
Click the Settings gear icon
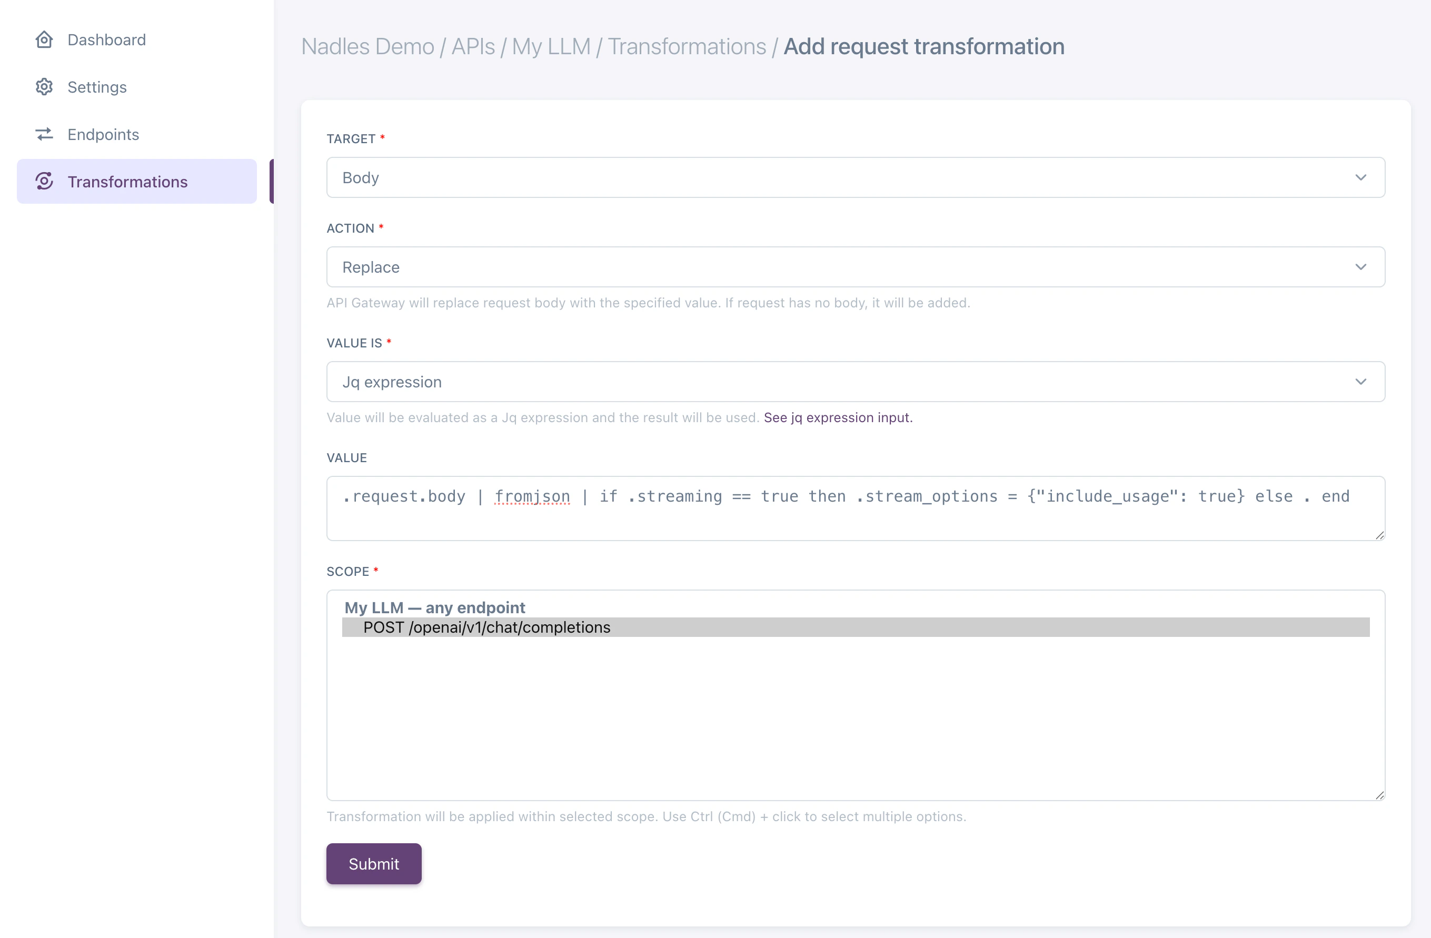point(44,86)
